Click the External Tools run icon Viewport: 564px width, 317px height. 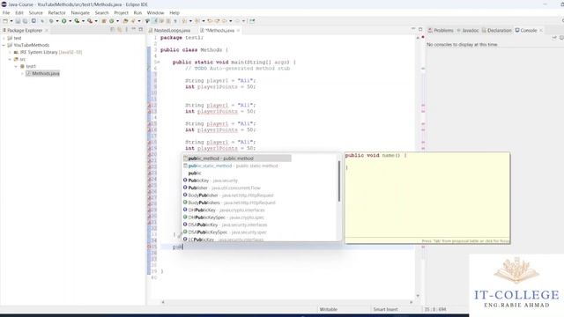coord(90,21)
